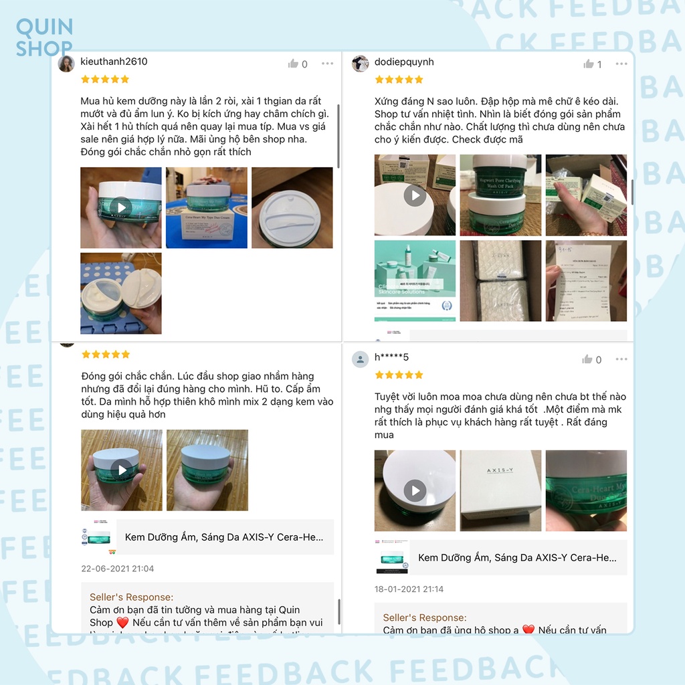Open more options on kieuthanh2610's review

[327, 64]
